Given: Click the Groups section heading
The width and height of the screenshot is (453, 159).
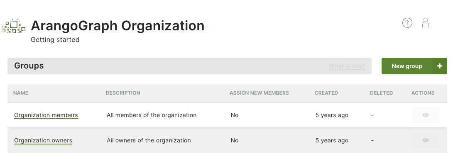Looking at the screenshot, I should [x=29, y=66].
